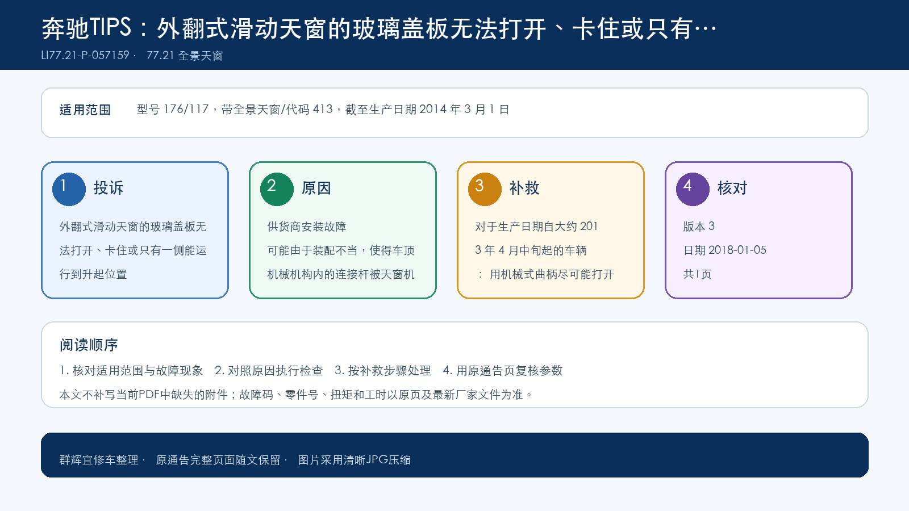Click the line 外翻式滑动天窗的玻璃盖板无
909x511 pixels.
(133, 227)
